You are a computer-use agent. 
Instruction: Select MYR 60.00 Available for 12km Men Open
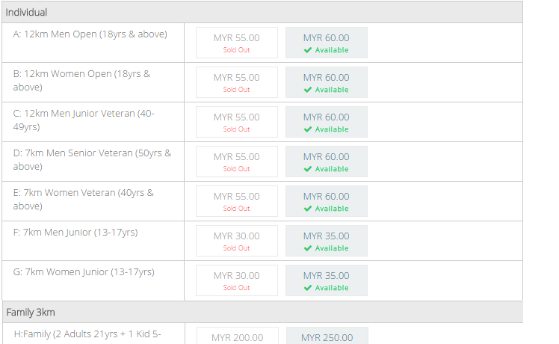tap(326, 43)
